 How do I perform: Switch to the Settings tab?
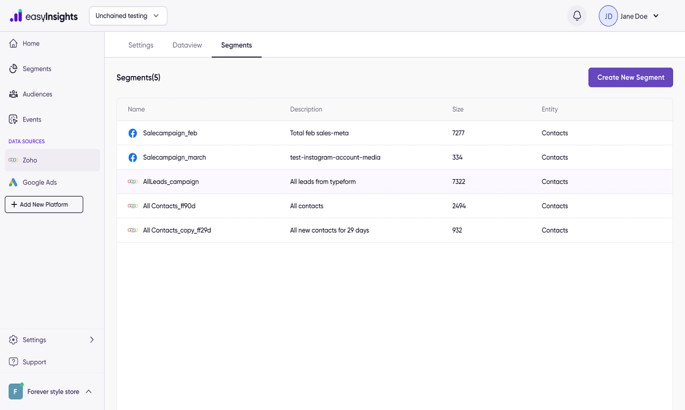141,45
